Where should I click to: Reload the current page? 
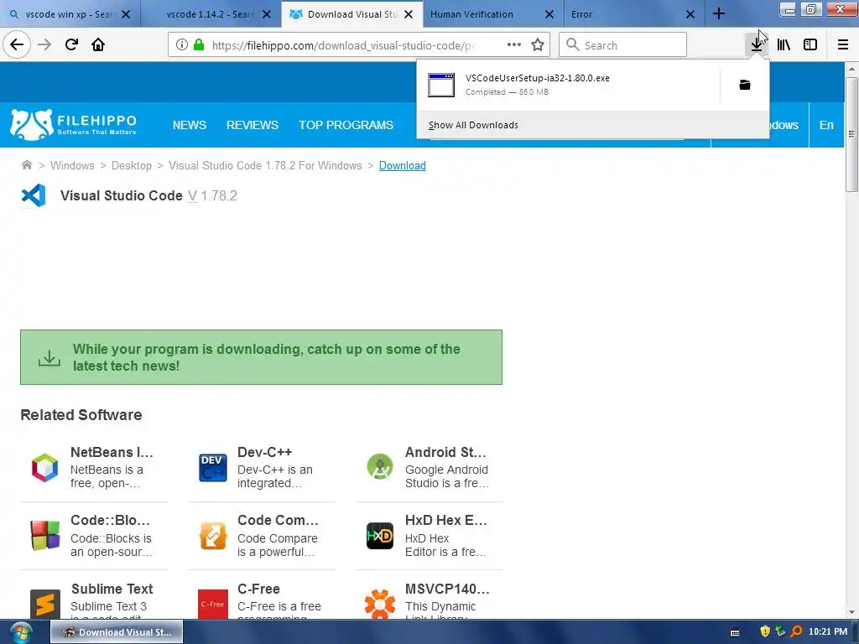point(71,44)
